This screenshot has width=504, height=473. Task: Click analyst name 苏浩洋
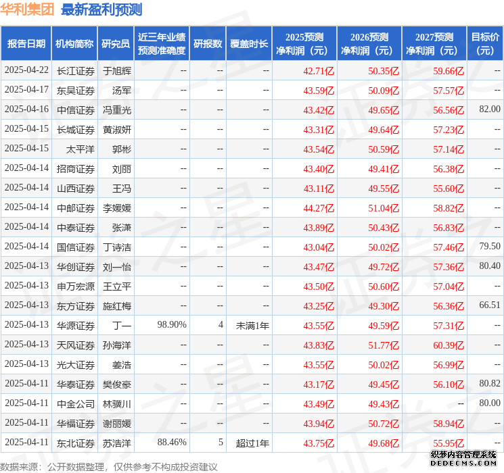[x=117, y=443]
